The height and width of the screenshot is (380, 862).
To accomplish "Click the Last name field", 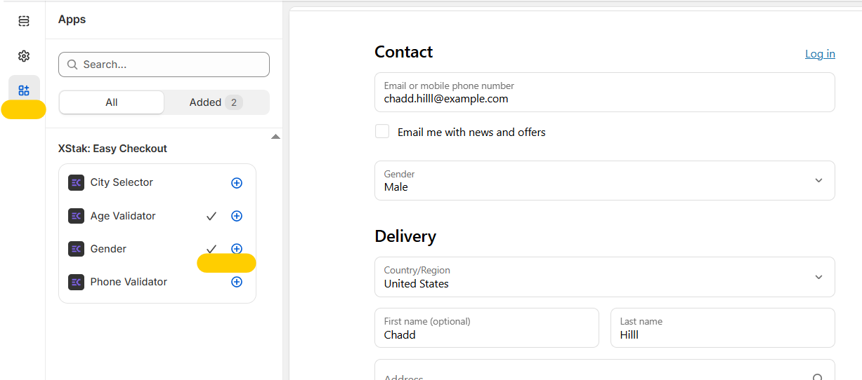I will click(x=722, y=328).
